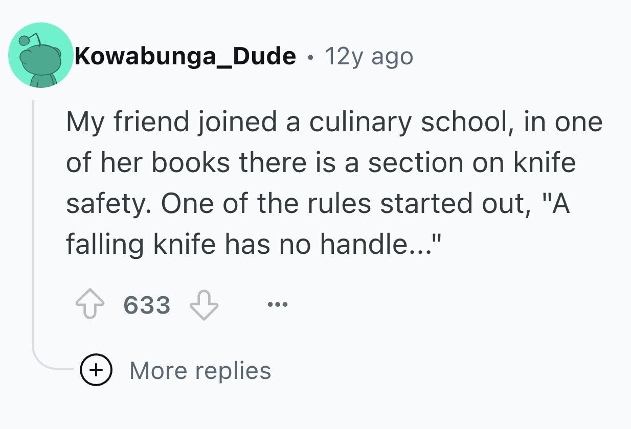Collapse the comment using the vertical thread line
This screenshot has height=429, width=631.
[x=33, y=230]
